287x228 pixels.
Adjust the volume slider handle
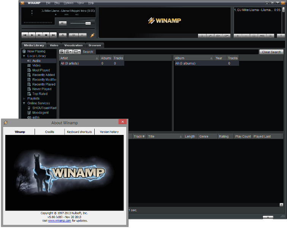[88, 23]
